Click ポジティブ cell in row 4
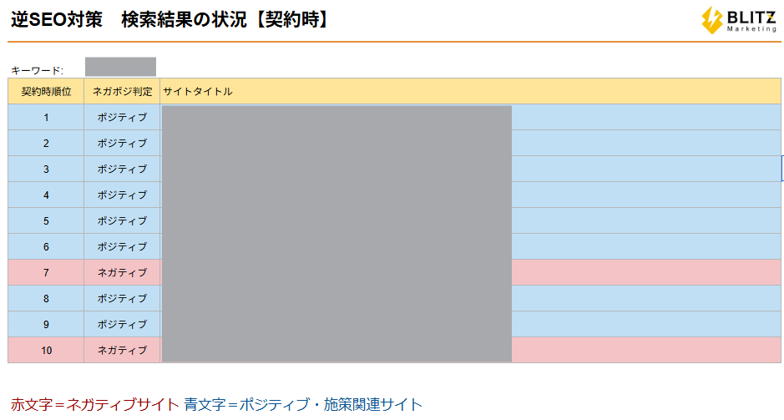The height and width of the screenshot is (420, 784). point(122,195)
